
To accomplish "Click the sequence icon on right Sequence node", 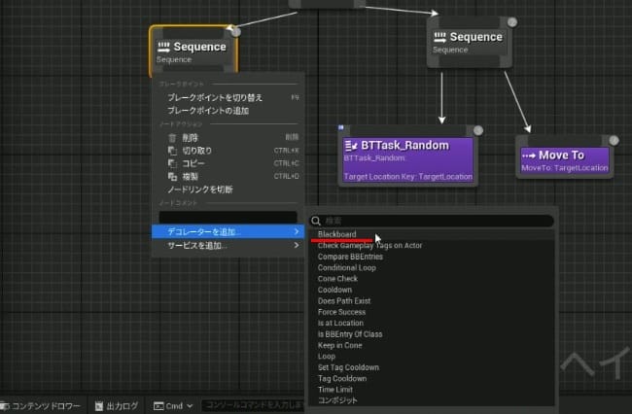I will tap(439, 37).
